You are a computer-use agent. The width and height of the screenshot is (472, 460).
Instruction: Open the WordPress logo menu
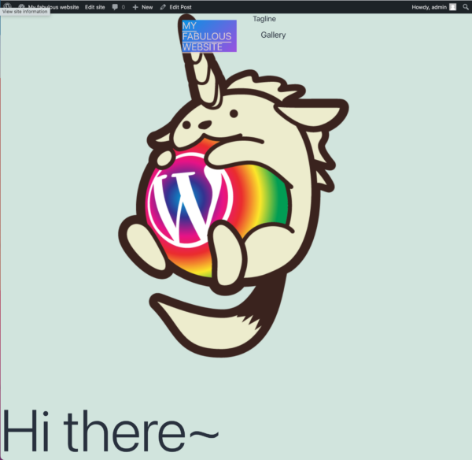tap(7, 6)
